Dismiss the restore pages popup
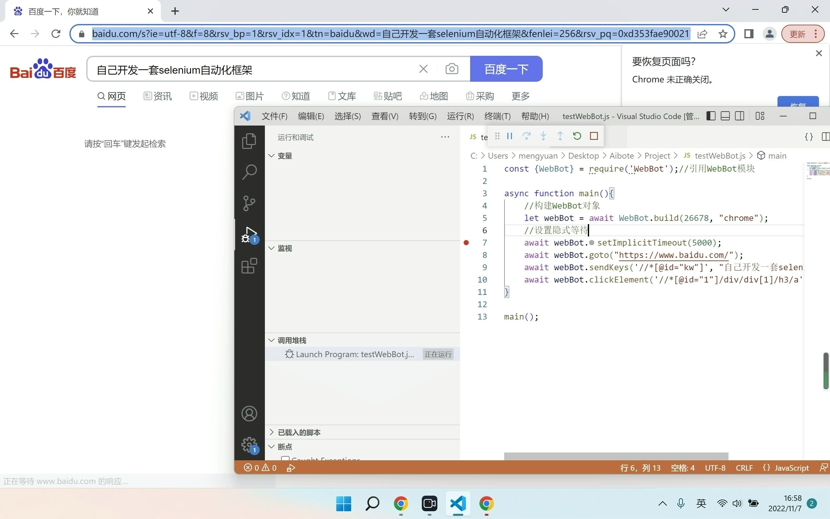The width and height of the screenshot is (830, 519). pos(819,53)
